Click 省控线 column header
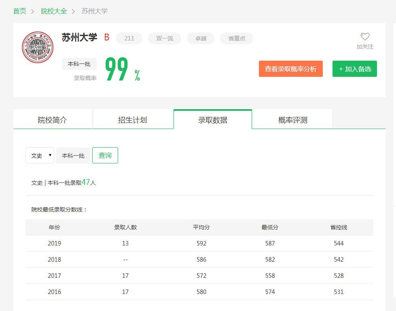 (x=339, y=227)
